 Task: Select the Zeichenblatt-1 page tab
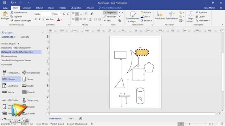56,119
